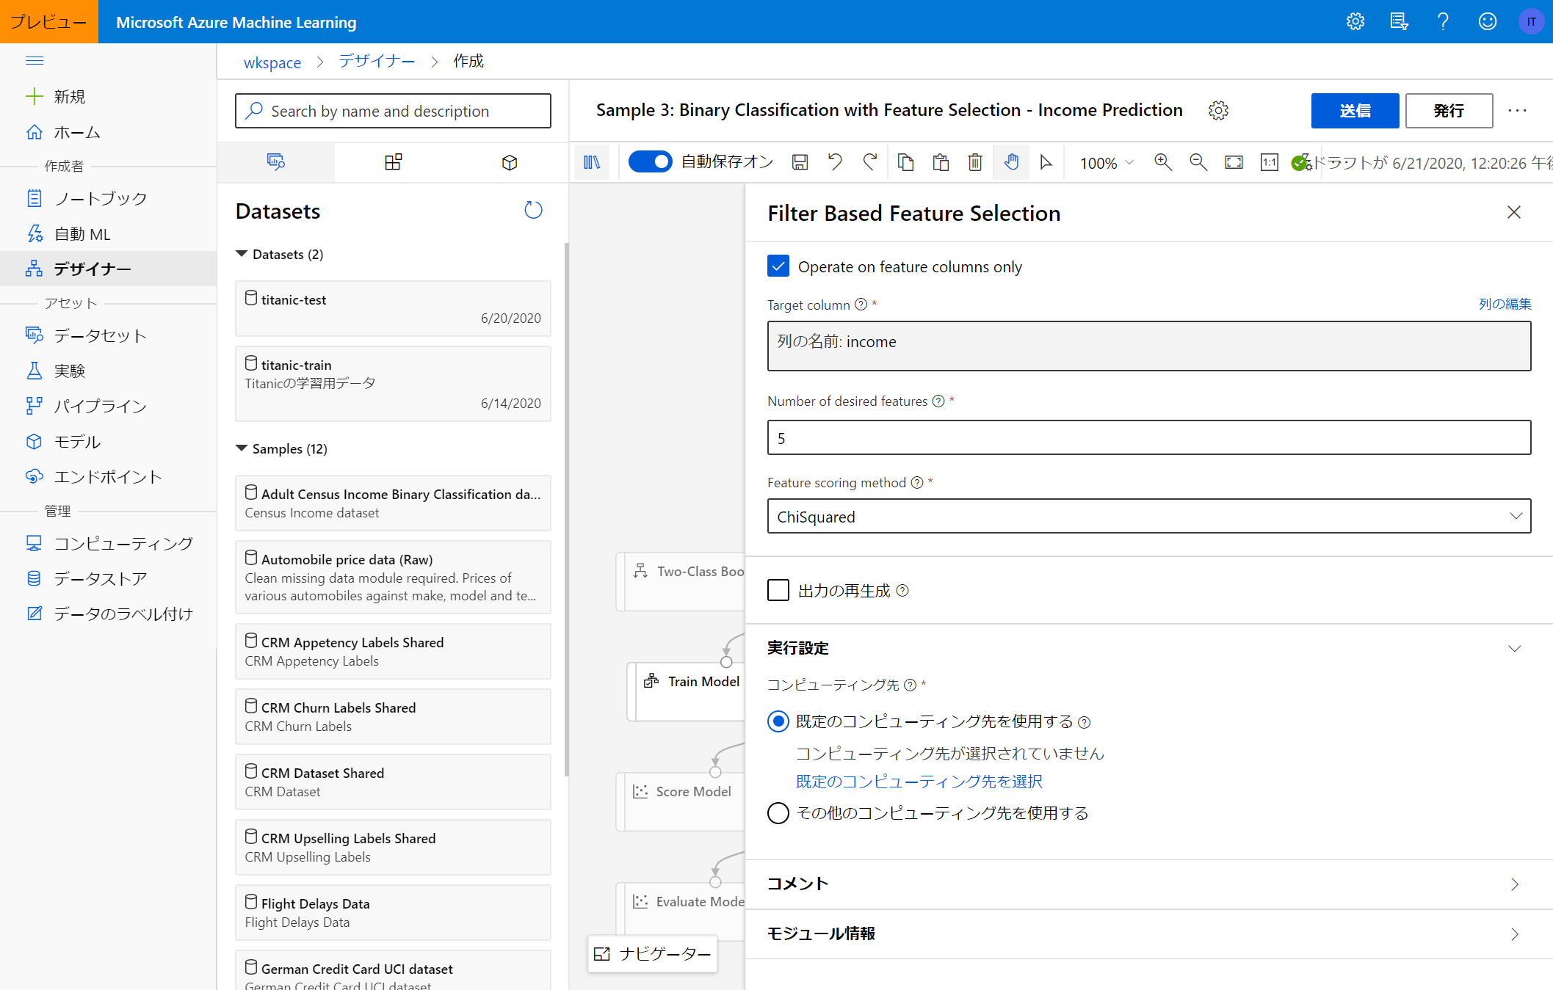Click the 送信 submit button
This screenshot has height=990, width=1553.
click(1354, 111)
